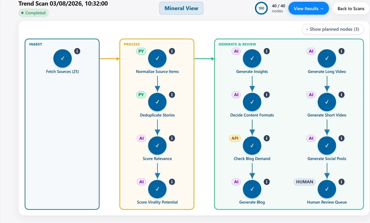Click the AI badge on Generate Long Video
The height and width of the screenshot is (223, 370).
[x=311, y=51]
